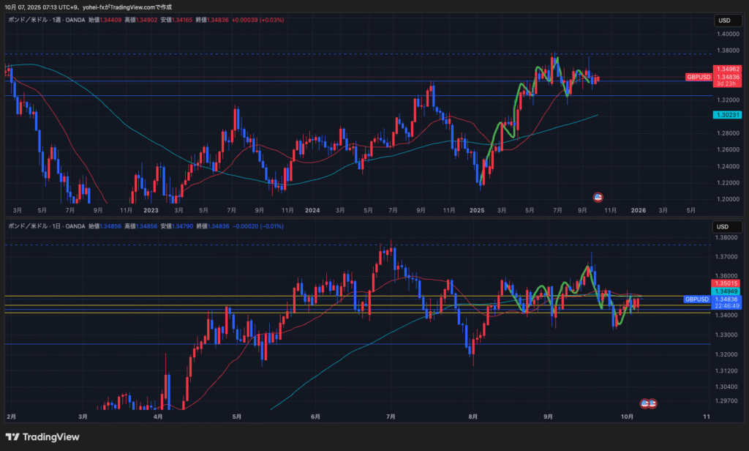
Task: Click the 2024 label on weekly time axis
Action: coord(312,210)
